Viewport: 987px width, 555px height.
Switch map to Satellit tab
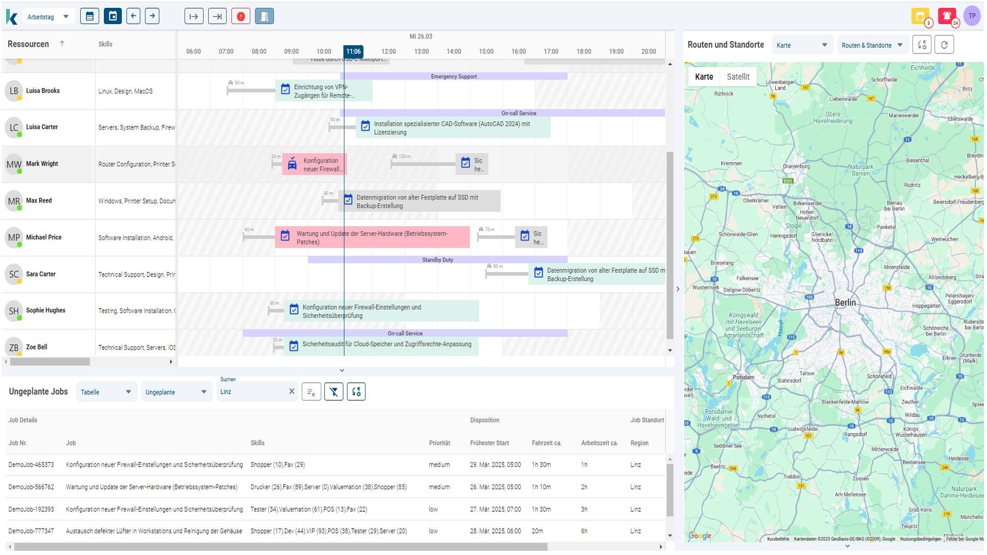(x=738, y=77)
